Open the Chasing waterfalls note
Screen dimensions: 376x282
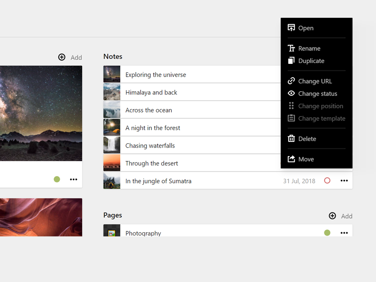click(x=150, y=146)
